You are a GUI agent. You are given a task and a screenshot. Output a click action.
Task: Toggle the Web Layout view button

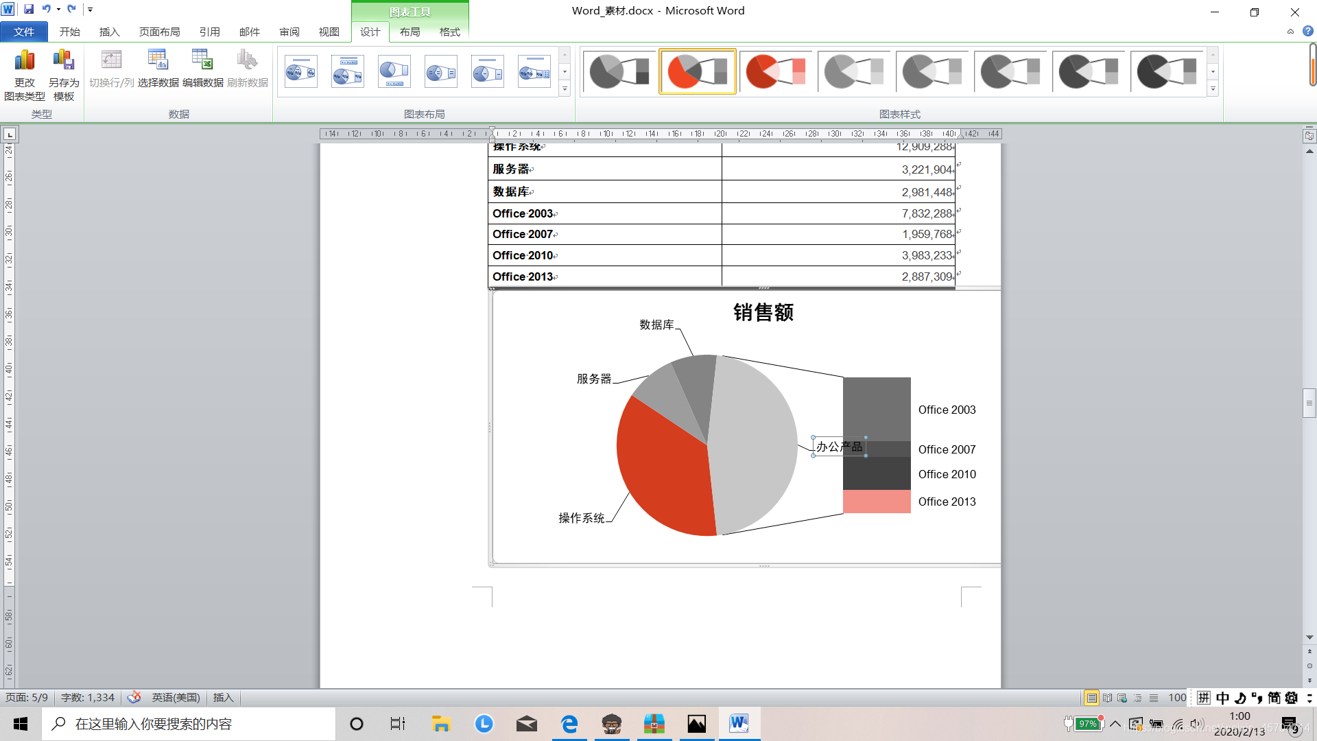(x=1122, y=698)
